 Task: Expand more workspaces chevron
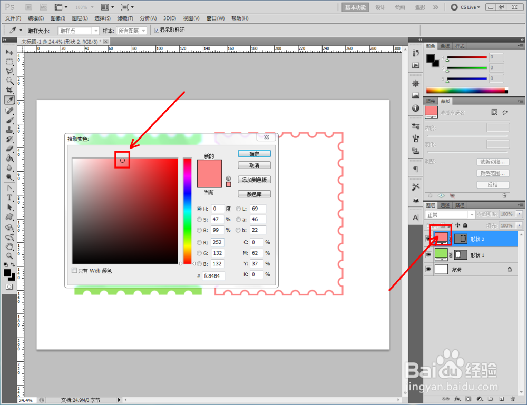click(436, 7)
